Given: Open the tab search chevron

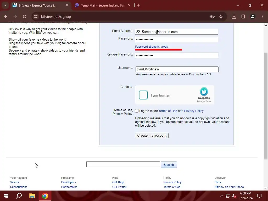Looking at the screenshot, I should (x=5, y=5).
